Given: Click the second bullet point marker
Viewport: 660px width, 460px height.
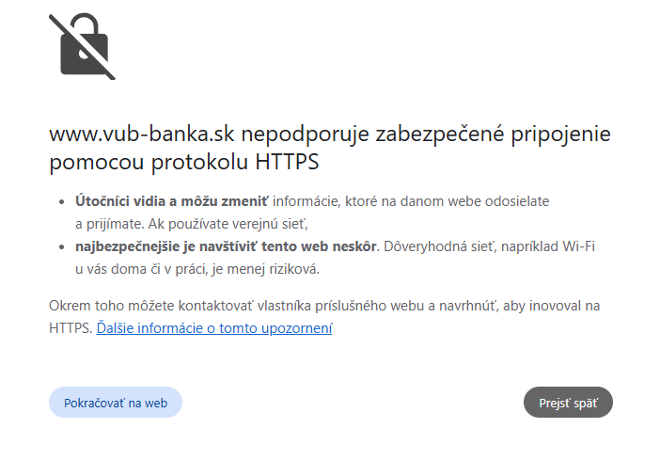Looking at the screenshot, I should [x=65, y=247].
